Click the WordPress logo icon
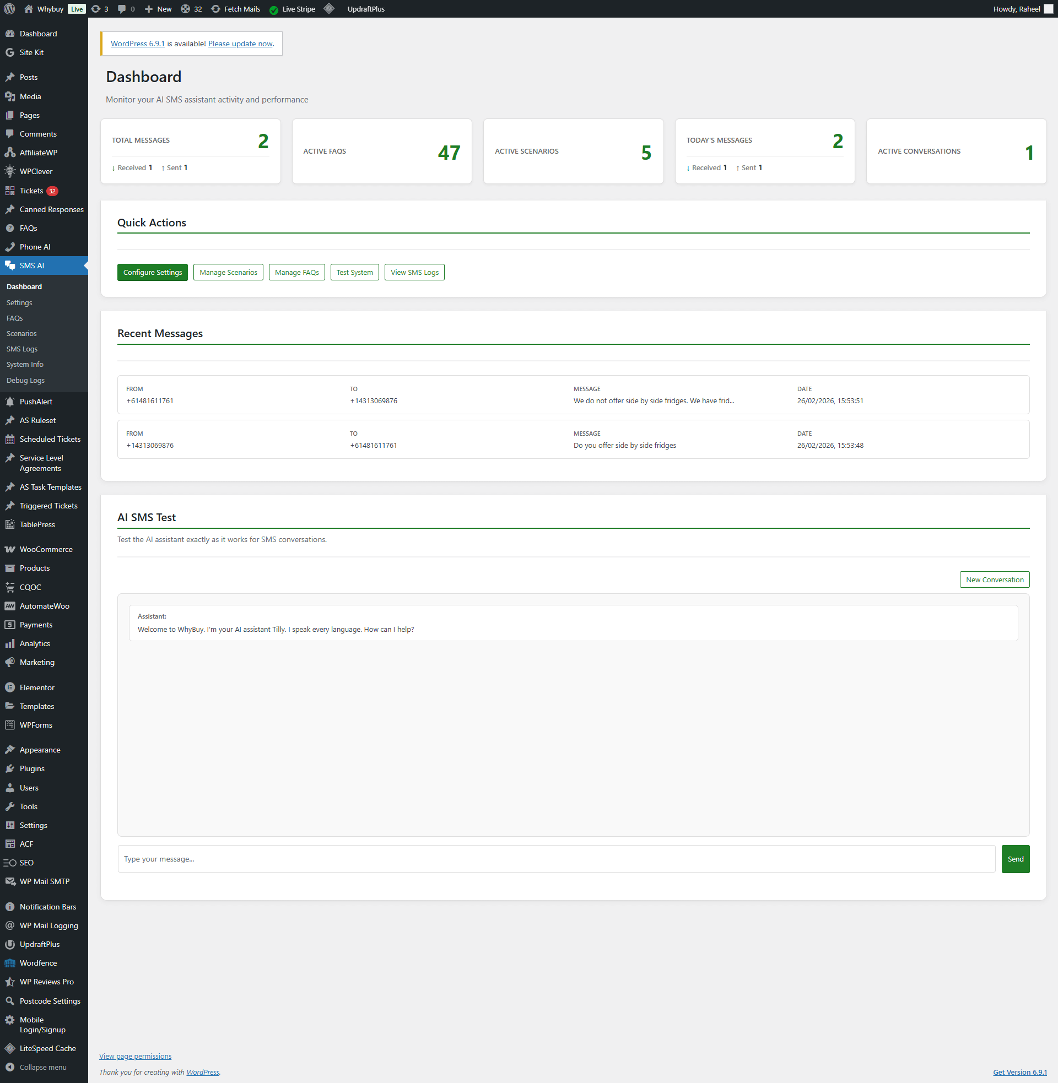 pos(9,9)
